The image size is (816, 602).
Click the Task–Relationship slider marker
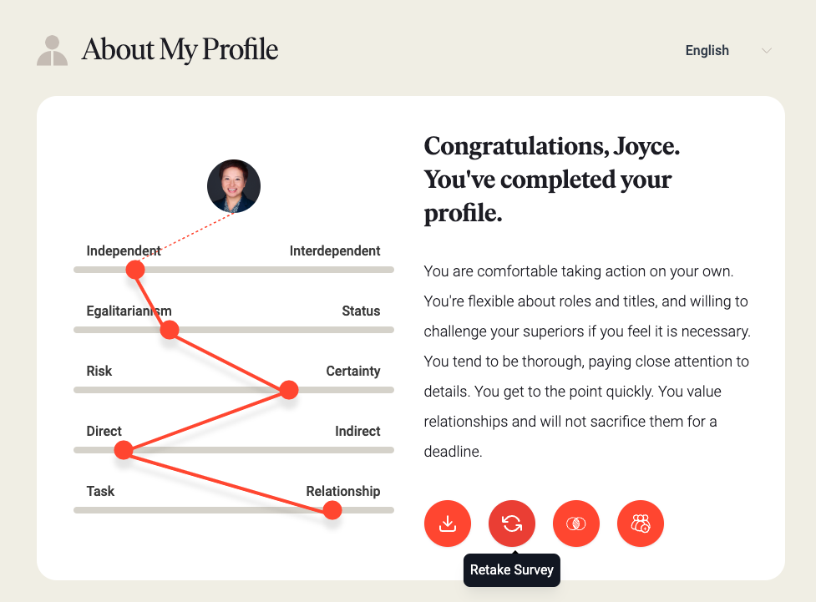tap(332, 510)
